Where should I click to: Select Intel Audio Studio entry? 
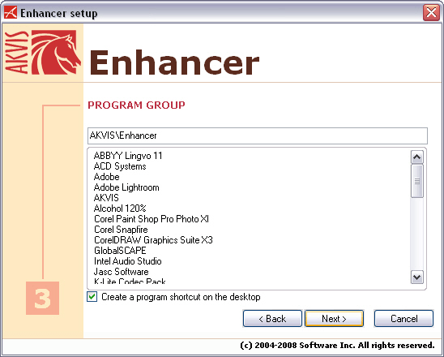coord(128,261)
